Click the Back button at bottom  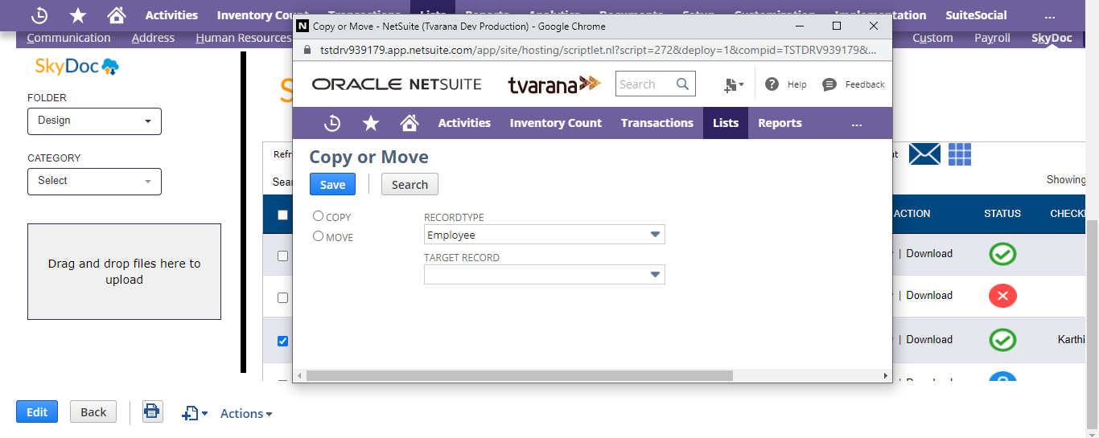pos(93,411)
